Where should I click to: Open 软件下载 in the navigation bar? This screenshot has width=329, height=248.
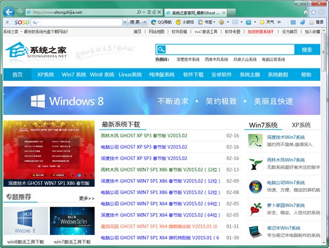pos(193,74)
